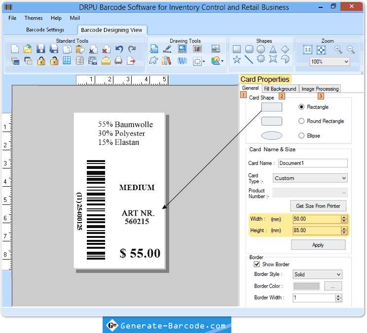Redo the last action
This screenshot has height=333, width=367.
(x=132, y=49)
